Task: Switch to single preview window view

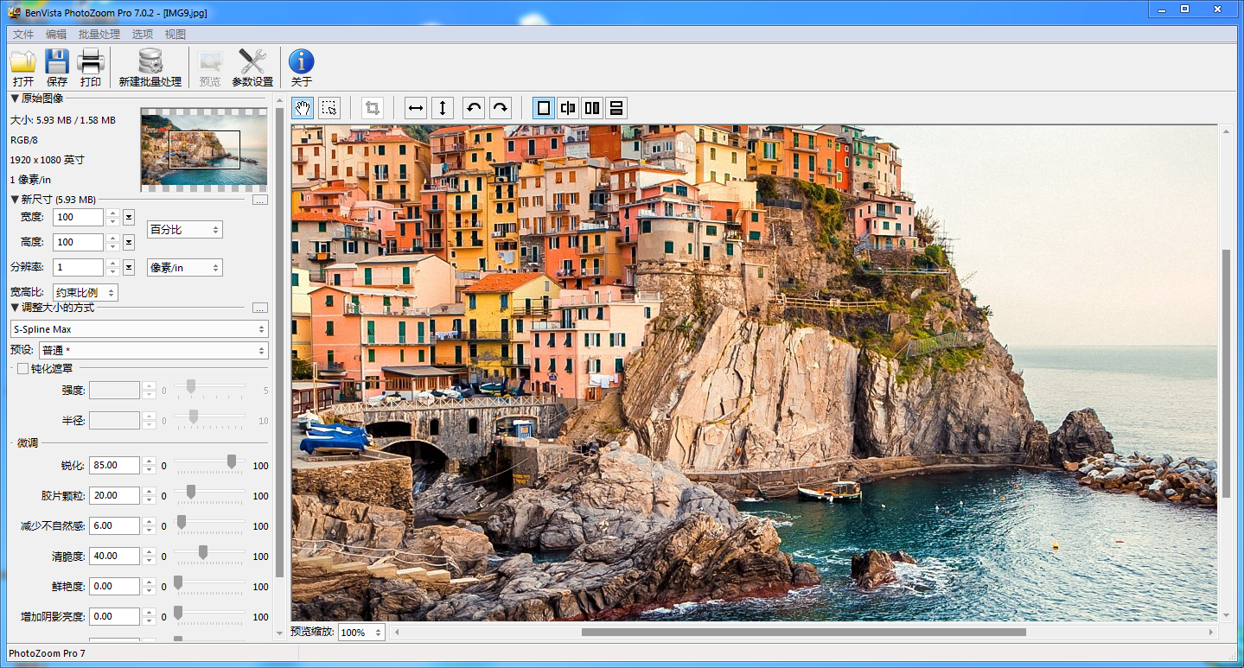Action: [x=544, y=108]
